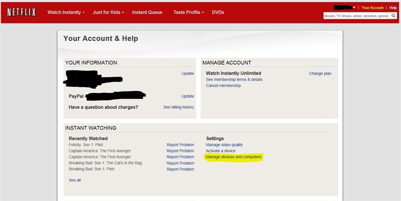Image resolution: width=401 pixels, height=201 pixels.
Task: Open the DVDs menu item
Action: (x=218, y=12)
